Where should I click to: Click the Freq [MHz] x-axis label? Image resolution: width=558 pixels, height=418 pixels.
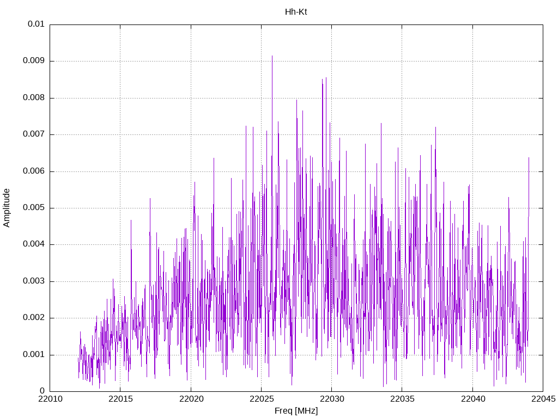coord(296,410)
